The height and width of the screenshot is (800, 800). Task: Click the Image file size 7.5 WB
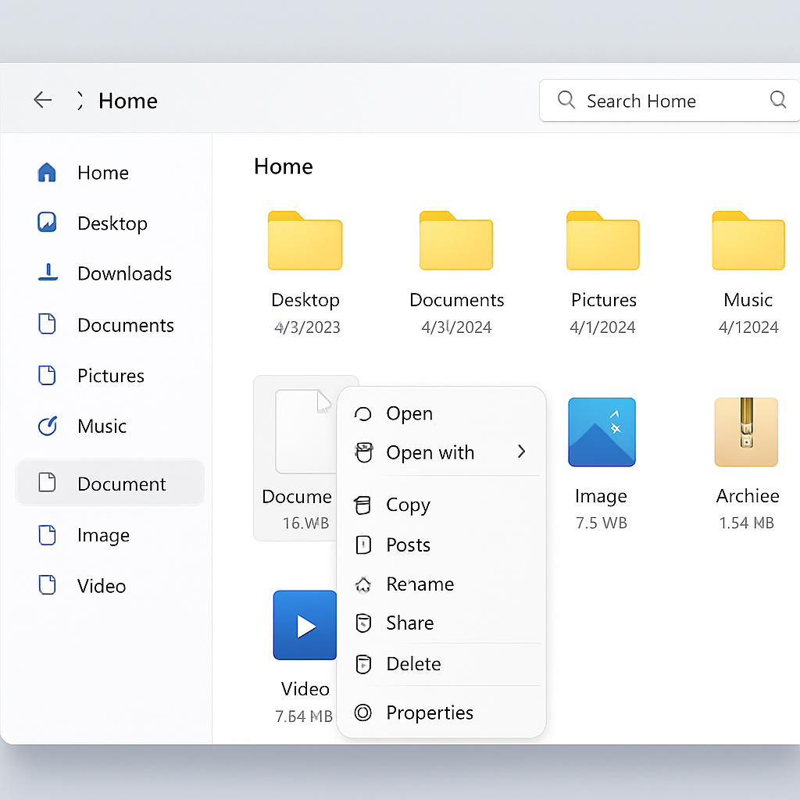[x=602, y=523]
